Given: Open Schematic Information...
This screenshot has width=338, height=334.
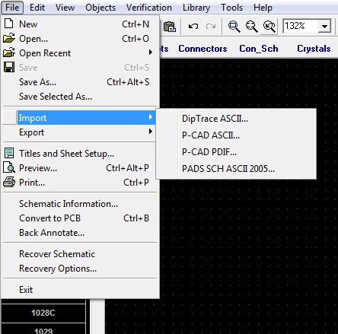Looking at the screenshot, I should [80, 204].
